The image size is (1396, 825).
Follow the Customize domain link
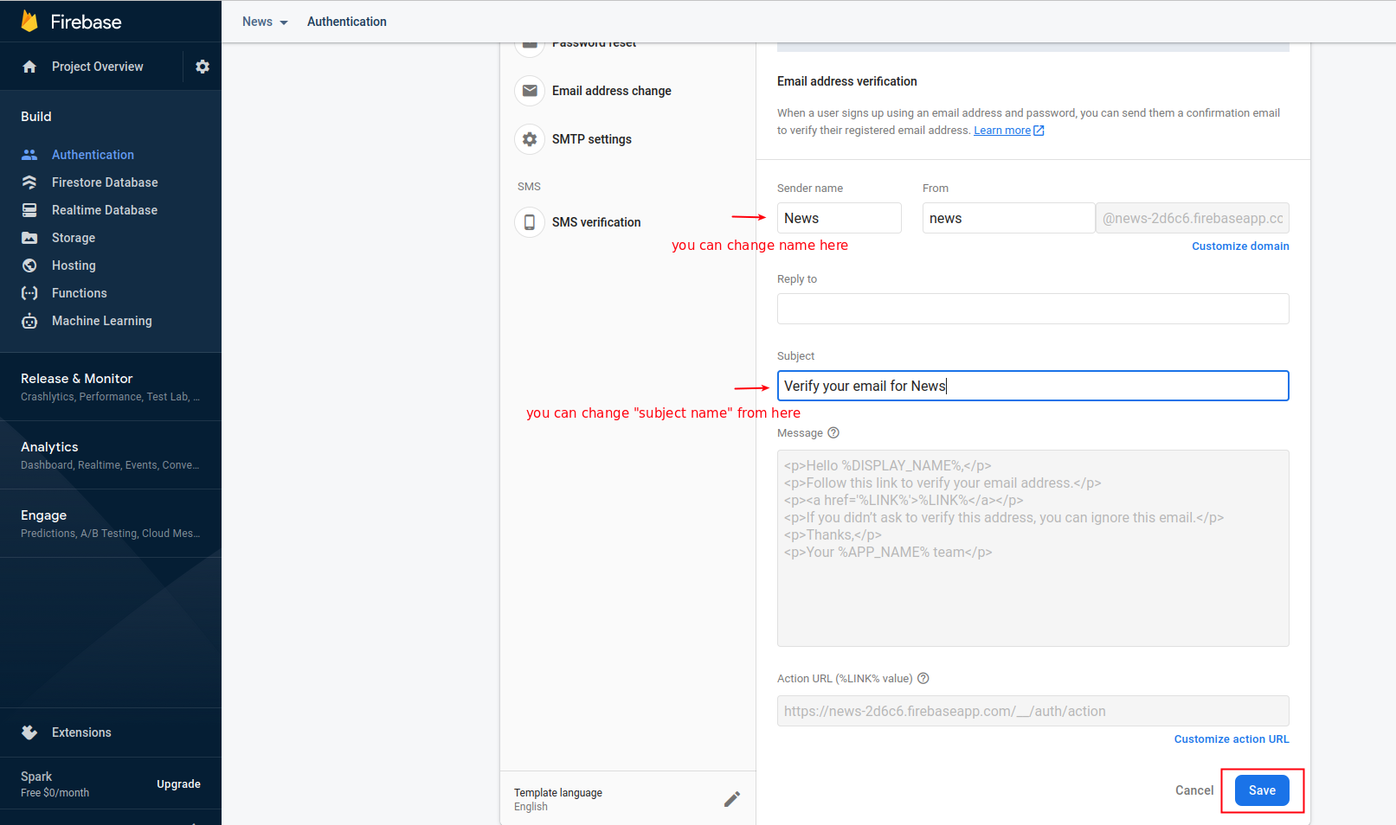[x=1239, y=246]
